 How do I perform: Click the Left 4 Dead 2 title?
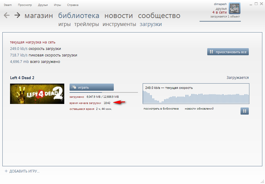[22, 78]
